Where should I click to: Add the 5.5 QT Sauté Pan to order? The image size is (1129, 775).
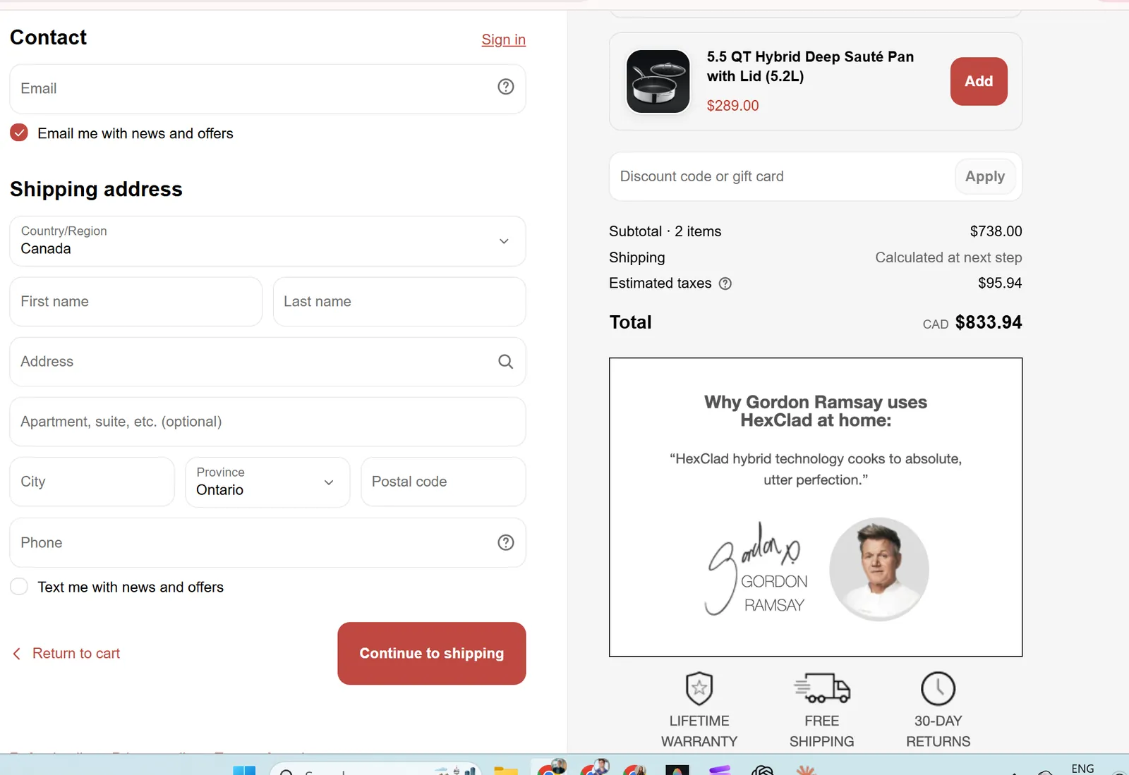pos(979,81)
